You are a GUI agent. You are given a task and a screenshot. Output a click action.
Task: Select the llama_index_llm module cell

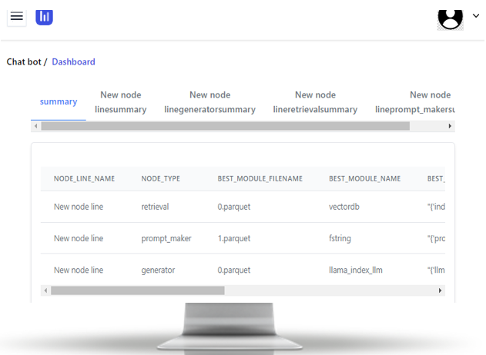356,270
